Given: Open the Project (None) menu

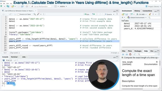Looking at the screenshot, I should pyautogui.click(x=153, y=6).
